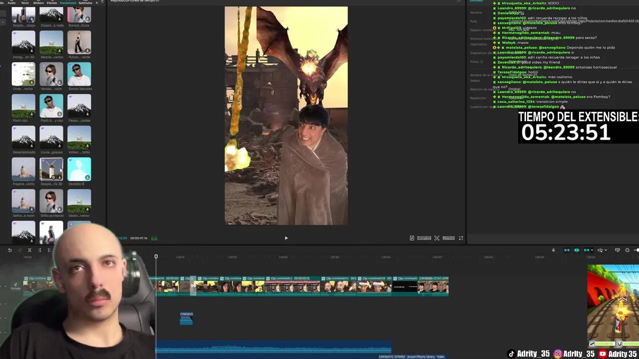Select the Pulsac... verde transition

click(x=79, y=42)
